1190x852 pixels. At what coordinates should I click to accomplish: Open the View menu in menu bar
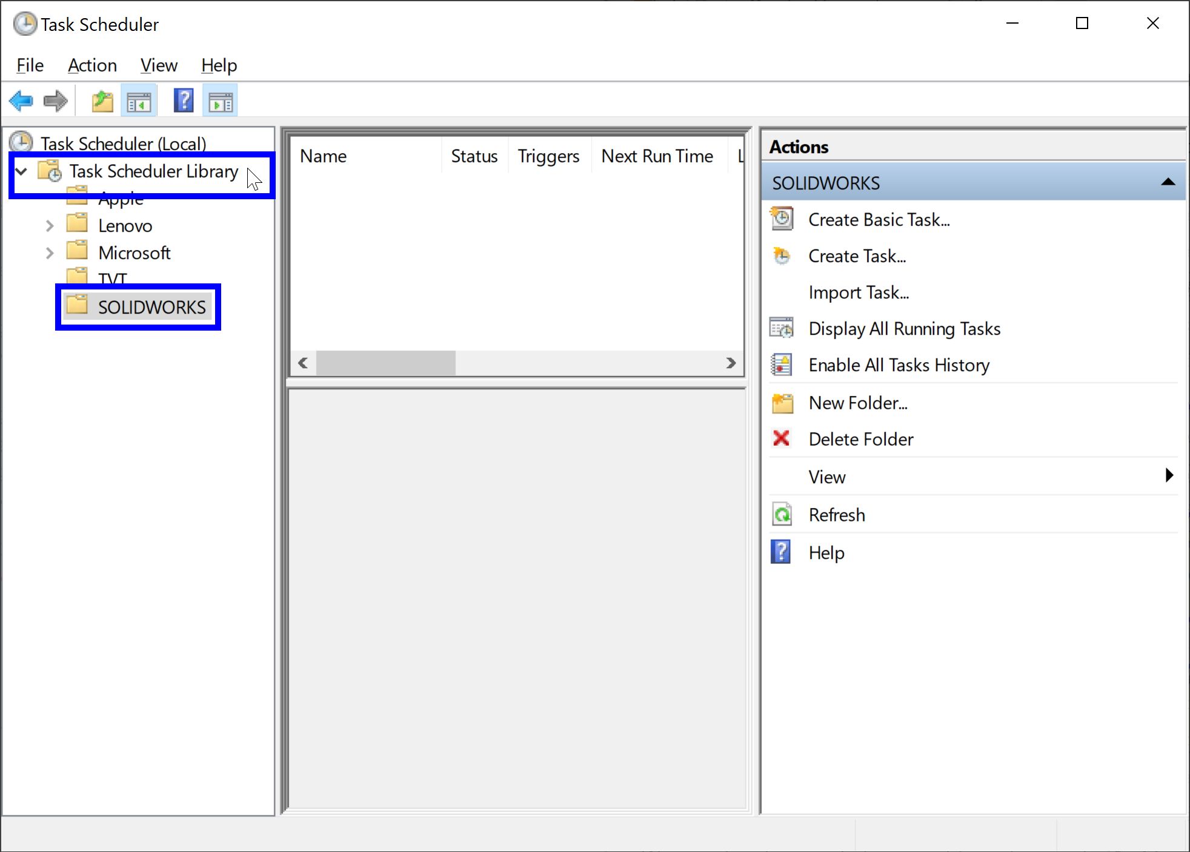[x=159, y=65]
